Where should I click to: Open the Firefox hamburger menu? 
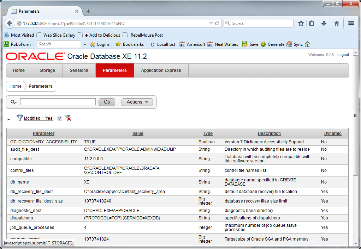point(351,23)
